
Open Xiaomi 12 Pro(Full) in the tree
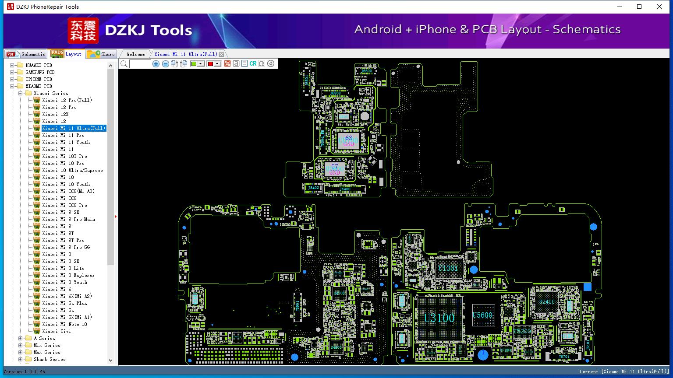click(67, 100)
